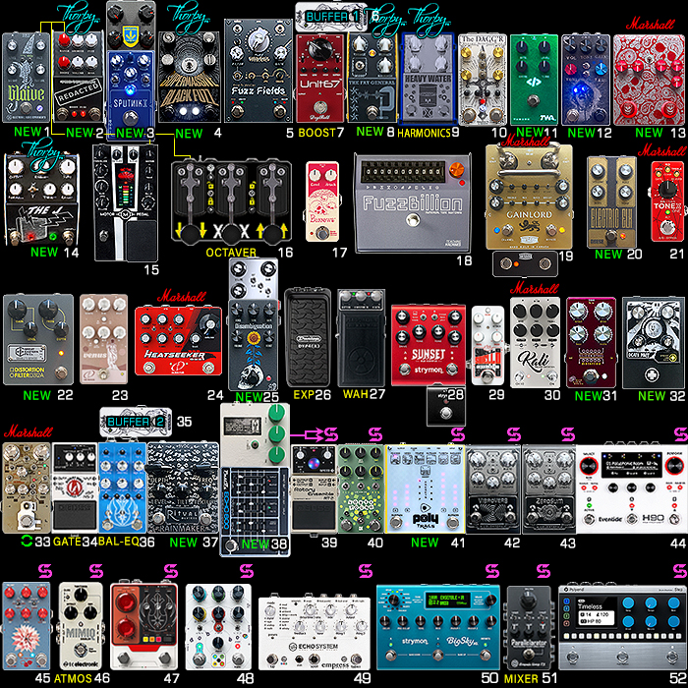
Task: Click the green loop icon beside 33
Action: (27, 542)
